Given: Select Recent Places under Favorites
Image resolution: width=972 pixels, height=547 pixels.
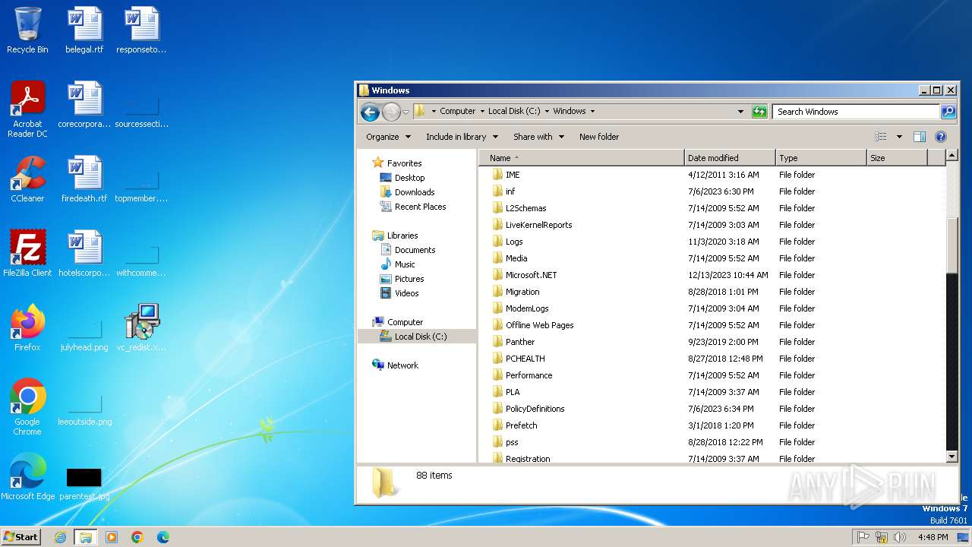Looking at the screenshot, I should tap(420, 207).
